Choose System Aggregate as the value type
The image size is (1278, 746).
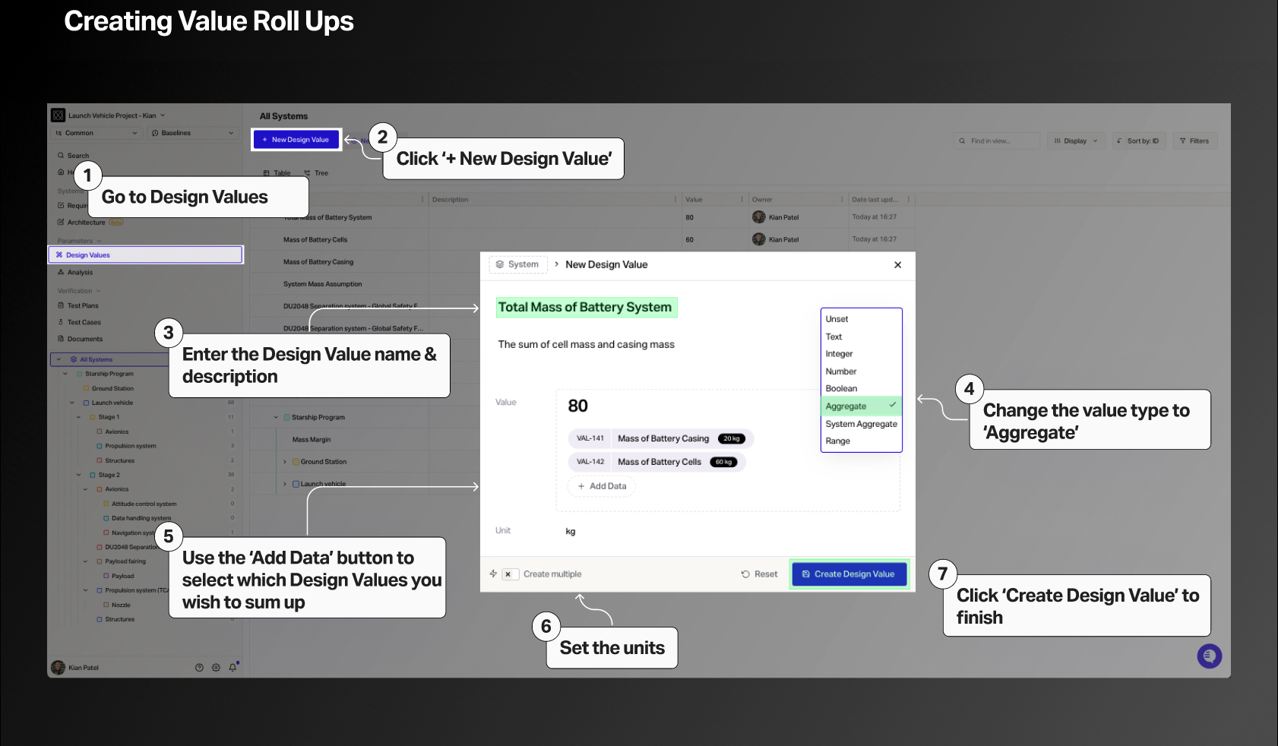(861, 424)
